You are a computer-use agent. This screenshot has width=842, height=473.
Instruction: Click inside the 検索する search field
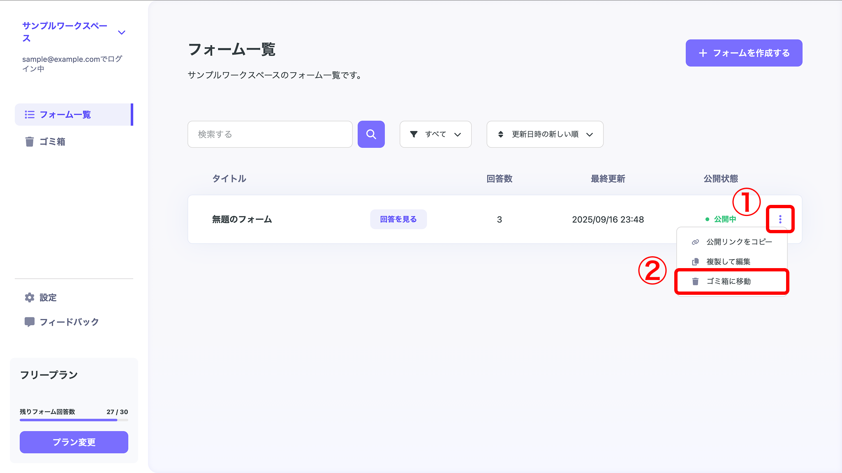pos(270,134)
